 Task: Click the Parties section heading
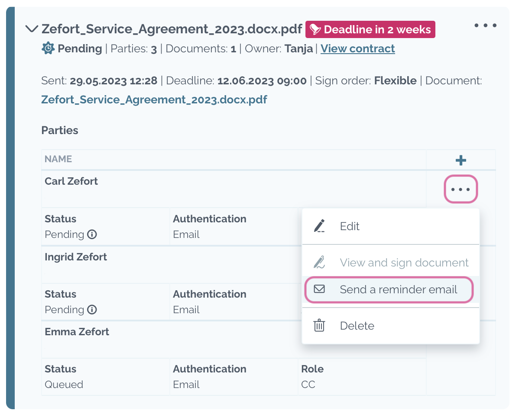point(60,130)
